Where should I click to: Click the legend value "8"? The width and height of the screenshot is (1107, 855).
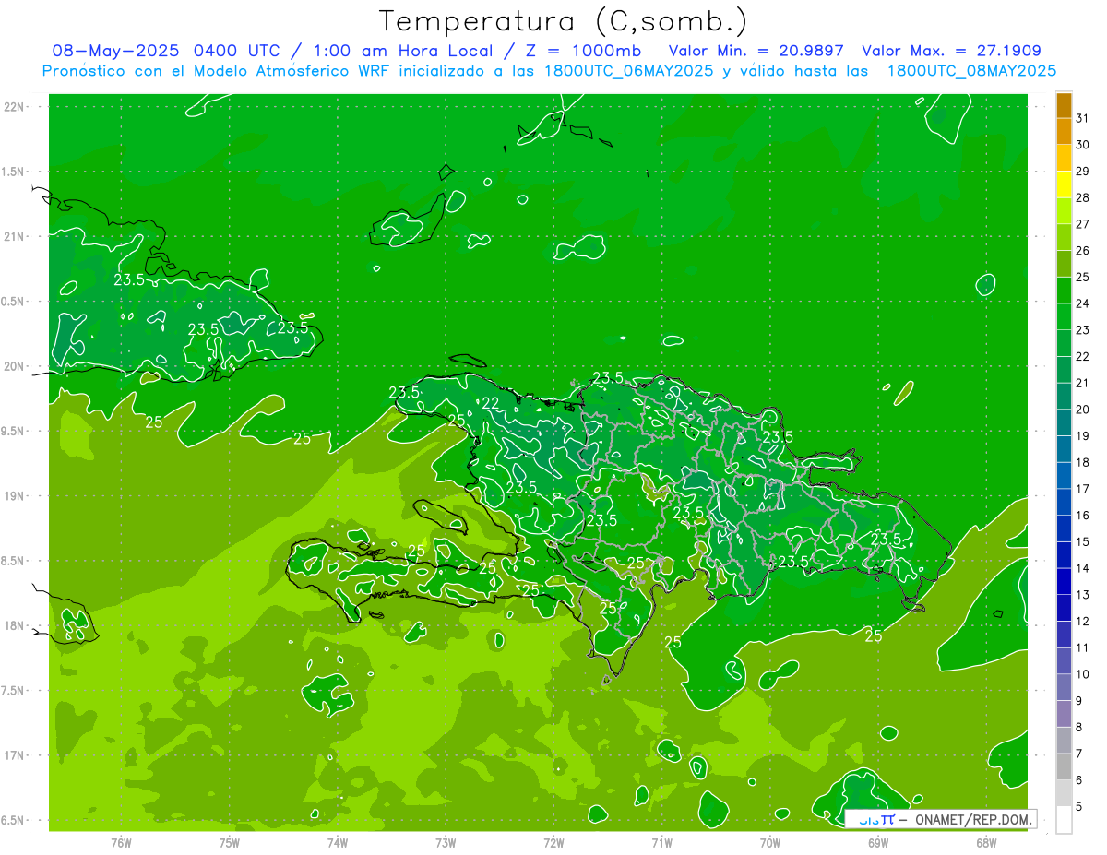point(1078,728)
